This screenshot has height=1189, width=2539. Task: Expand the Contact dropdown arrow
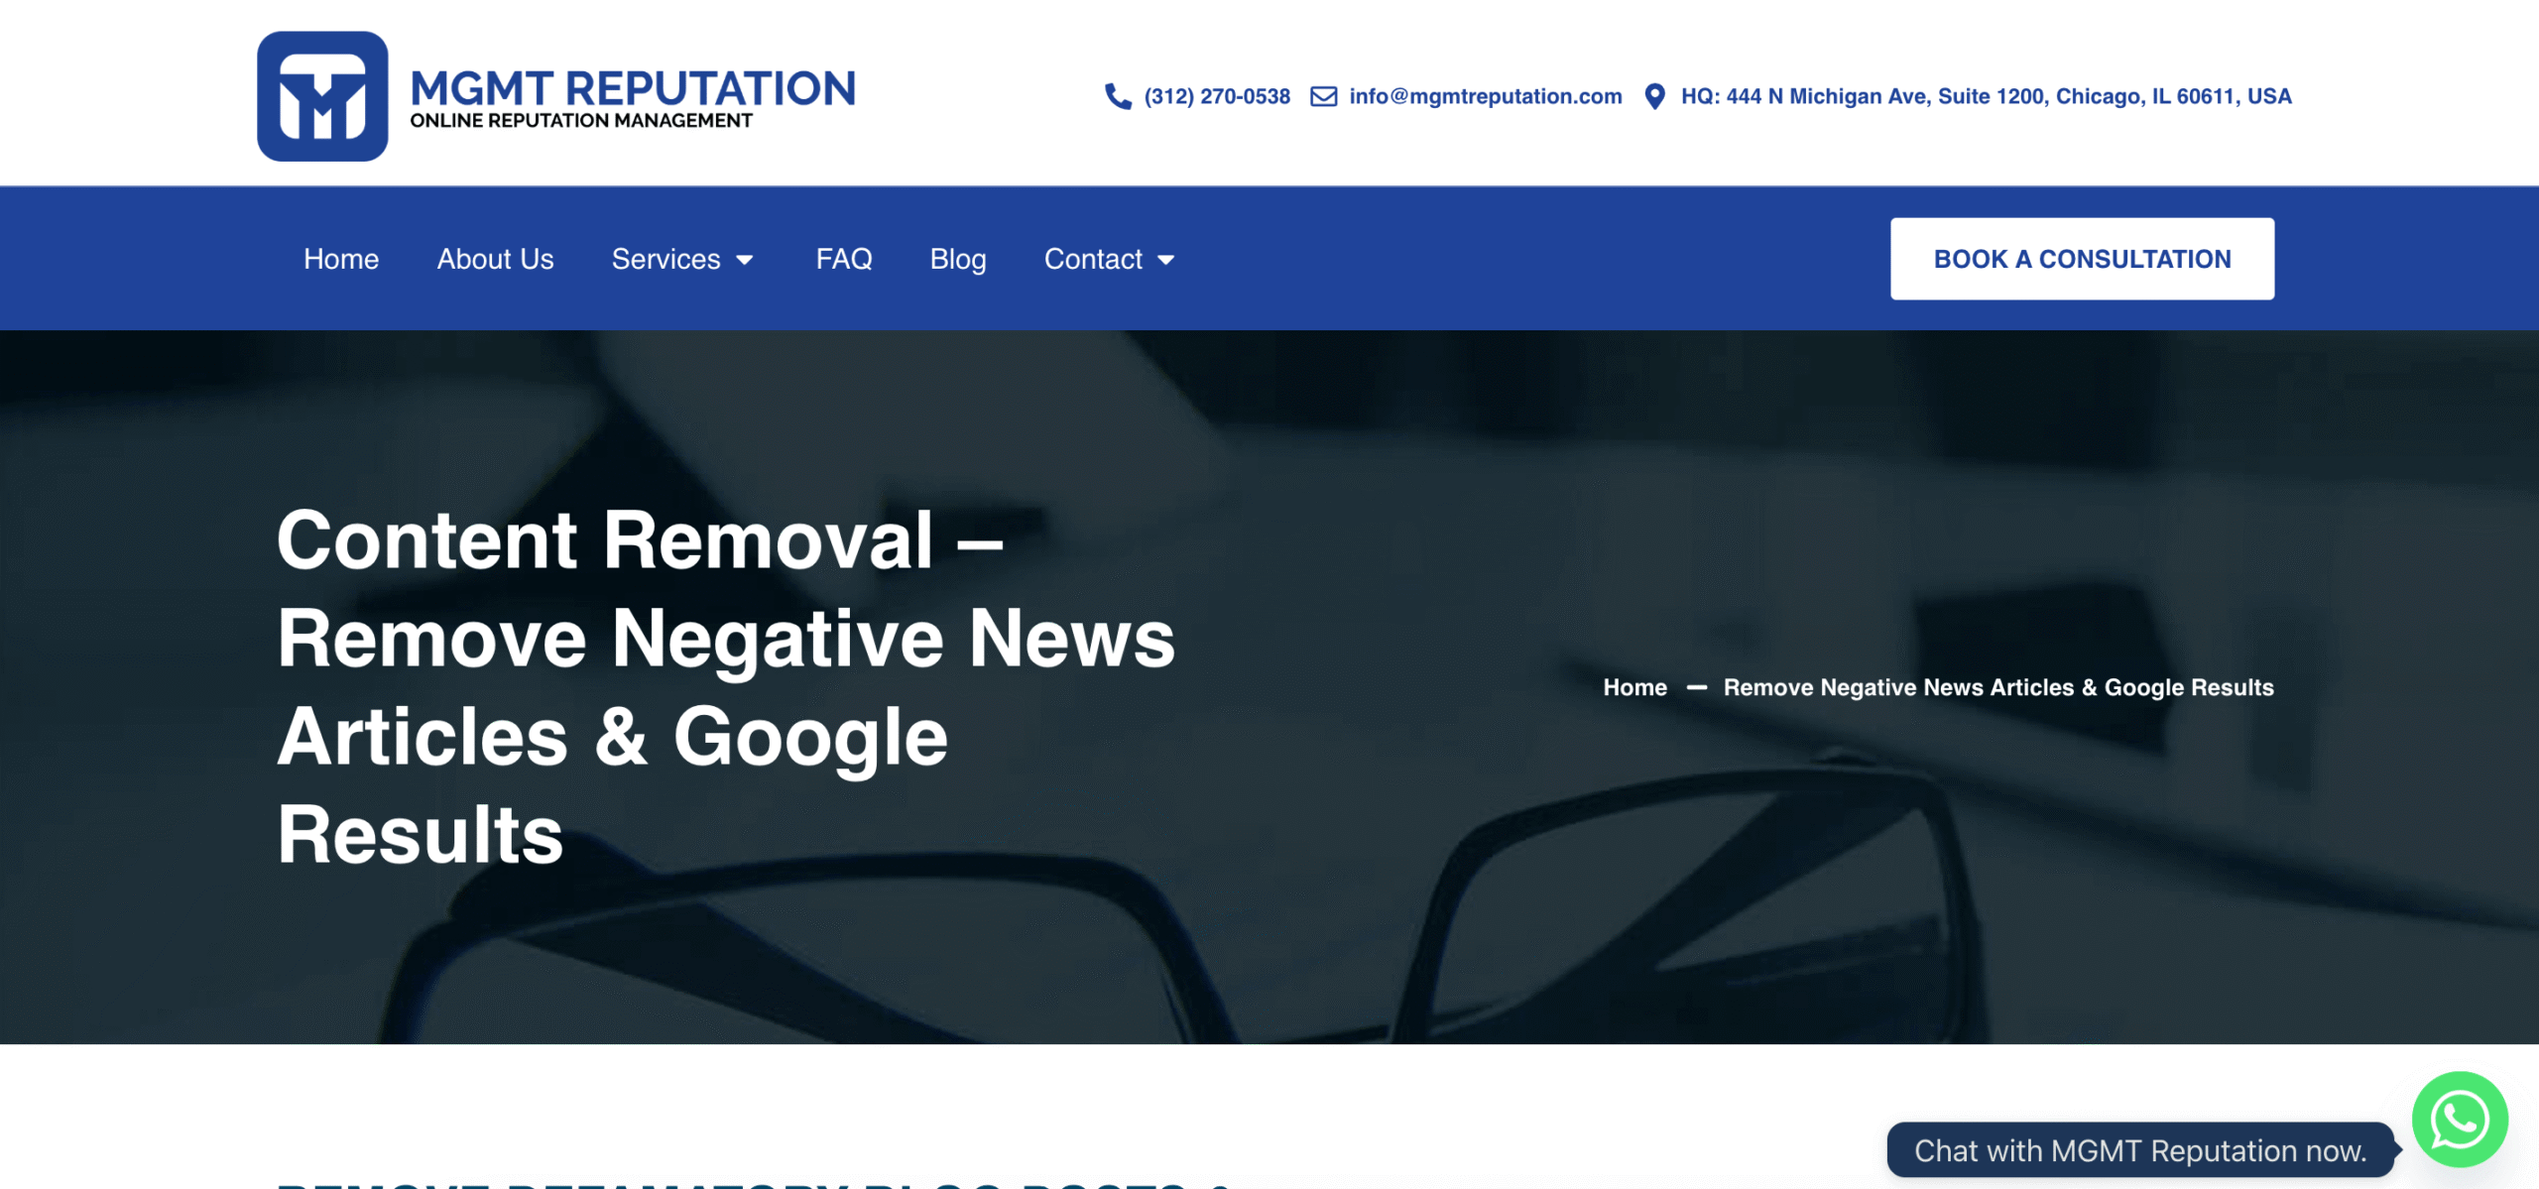point(1166,260)
